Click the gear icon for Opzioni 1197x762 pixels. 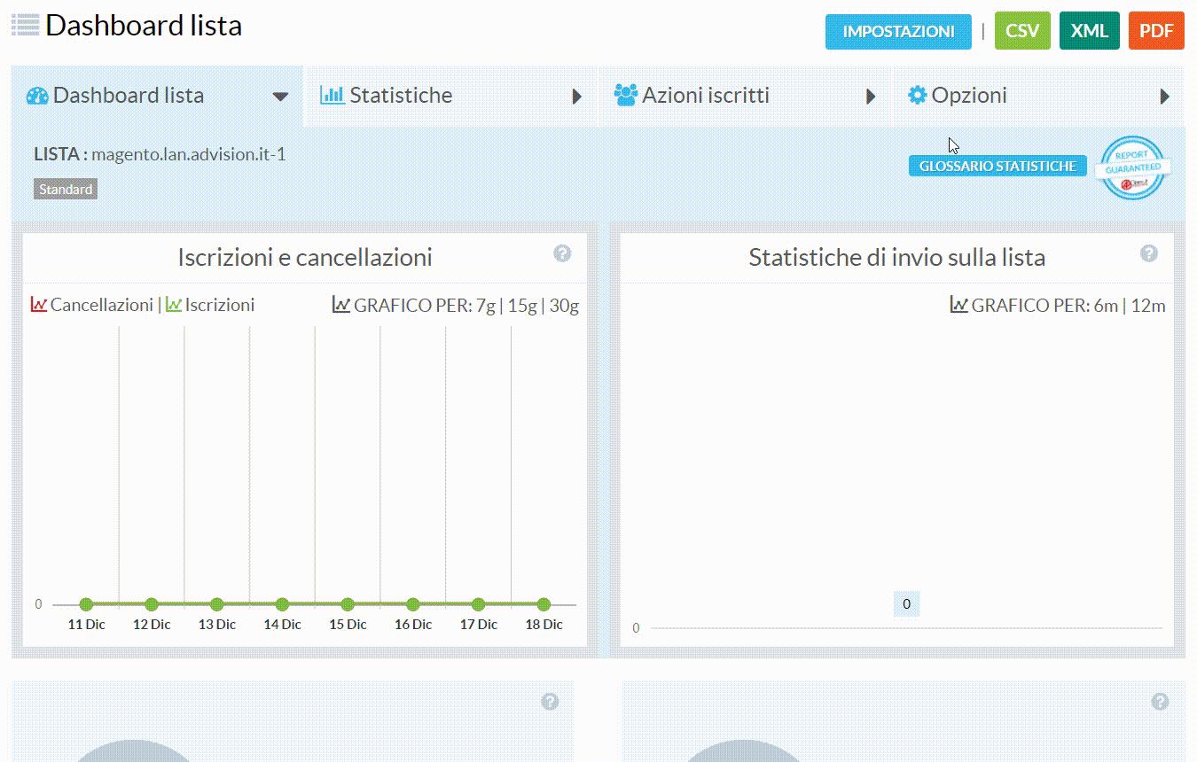point(917,96)
